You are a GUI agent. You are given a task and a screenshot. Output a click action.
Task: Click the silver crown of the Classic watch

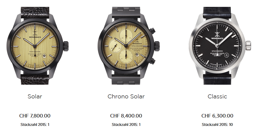click(x=248, y=45)
